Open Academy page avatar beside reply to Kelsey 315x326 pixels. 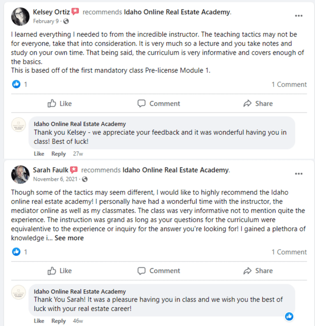click(x=19, y=126)
